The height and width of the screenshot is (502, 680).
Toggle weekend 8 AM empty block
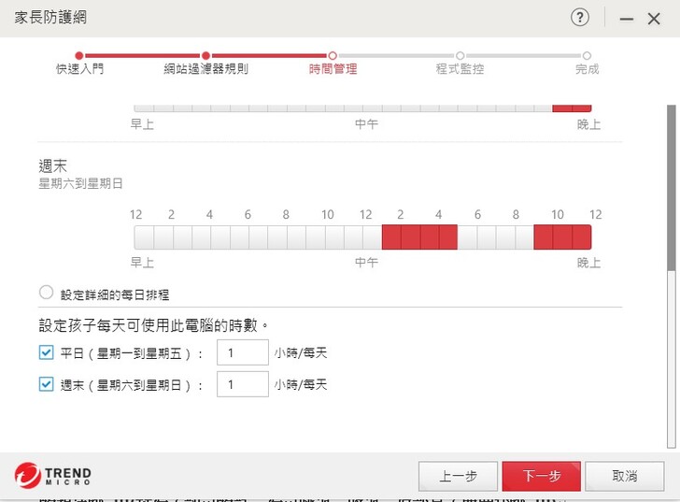click(x=296, y=237)
